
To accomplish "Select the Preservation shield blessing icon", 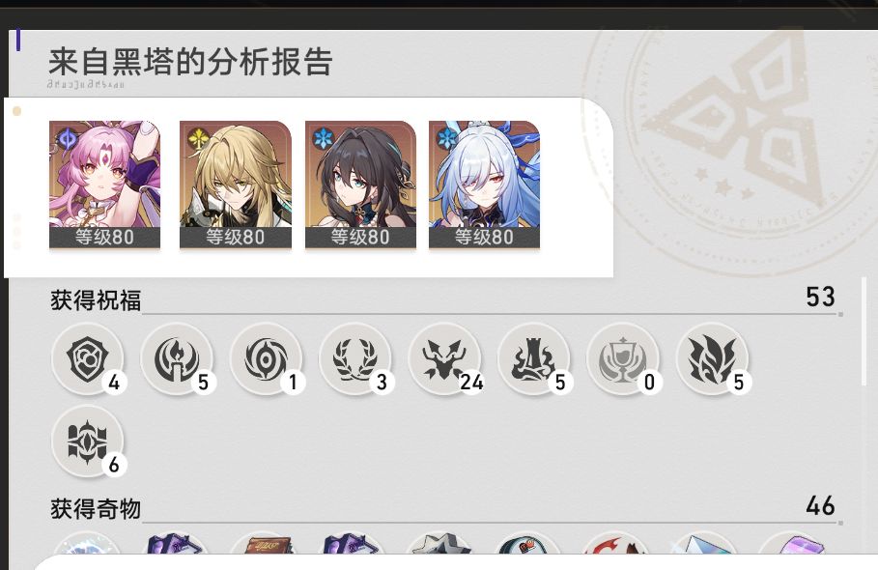I will (x=87, y=359).
